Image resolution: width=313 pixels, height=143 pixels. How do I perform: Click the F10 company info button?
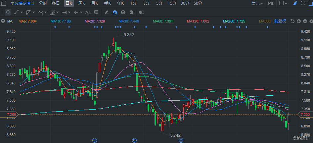click(271, 3)
